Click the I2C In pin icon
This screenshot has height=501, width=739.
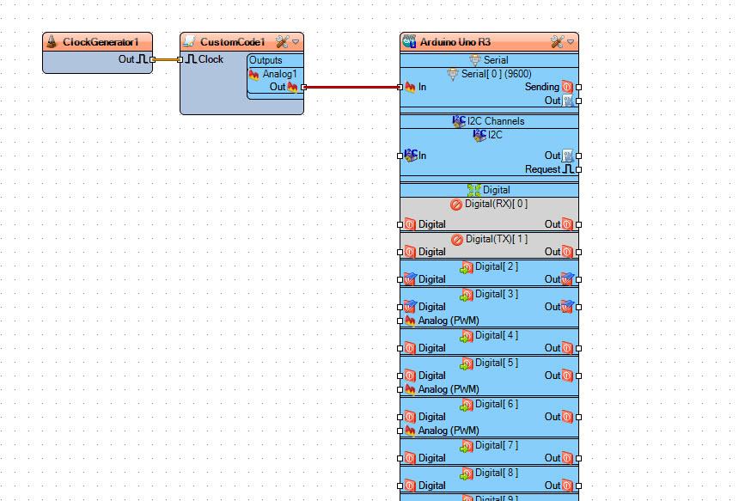[411, 155]
